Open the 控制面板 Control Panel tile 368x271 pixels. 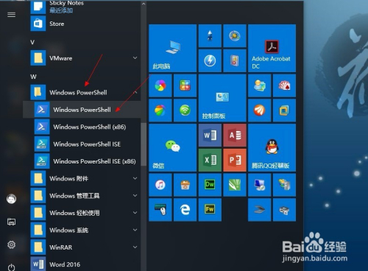coord(222,98)
